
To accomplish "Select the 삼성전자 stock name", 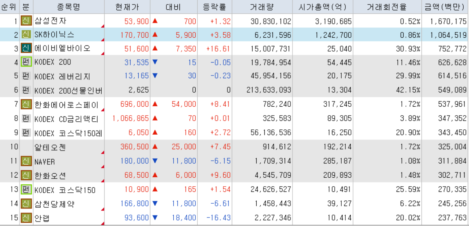I will (50, 21).
